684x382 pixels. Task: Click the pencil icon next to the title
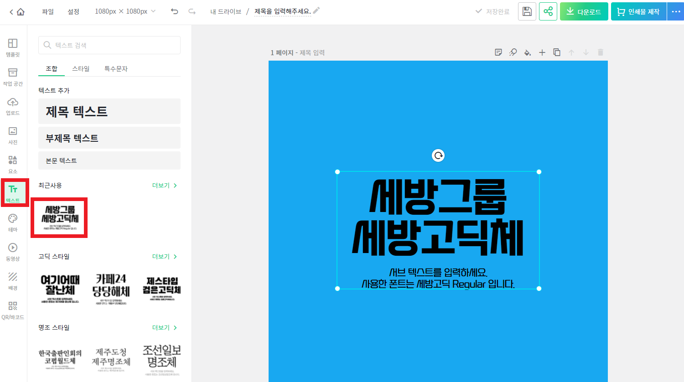[316, 10]
